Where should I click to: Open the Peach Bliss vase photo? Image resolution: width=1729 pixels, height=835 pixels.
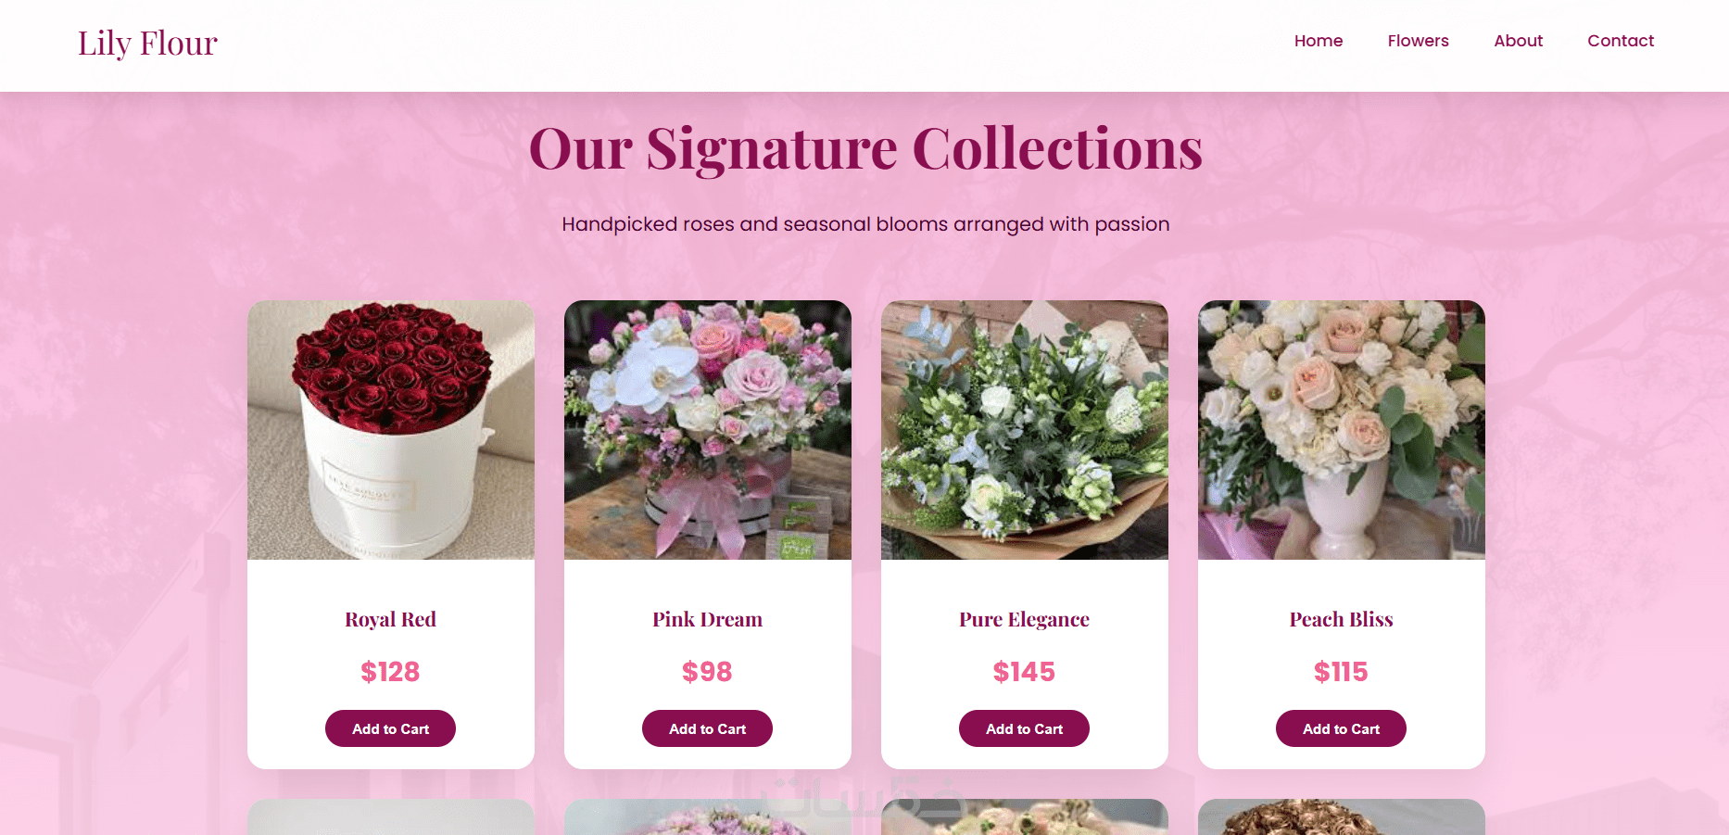tap(1342, 430)
